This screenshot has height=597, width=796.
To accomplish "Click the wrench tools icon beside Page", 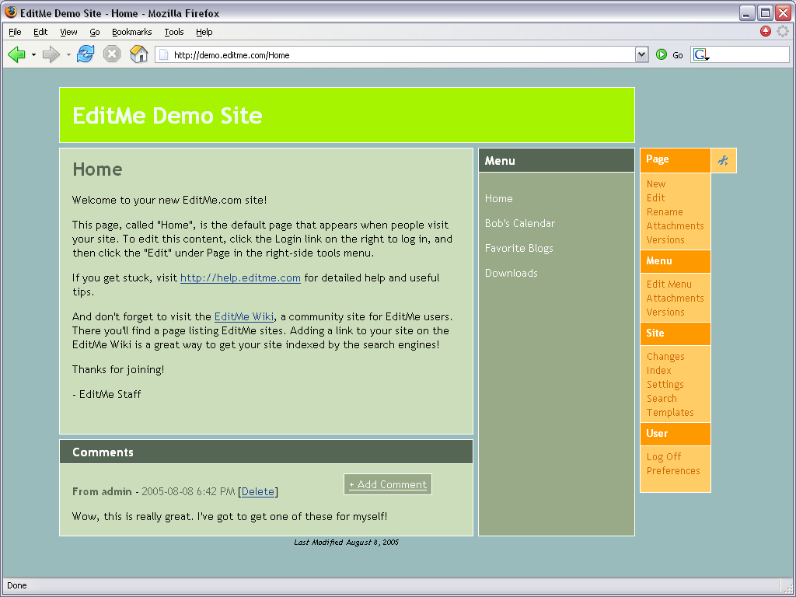I will coord(724,160).
